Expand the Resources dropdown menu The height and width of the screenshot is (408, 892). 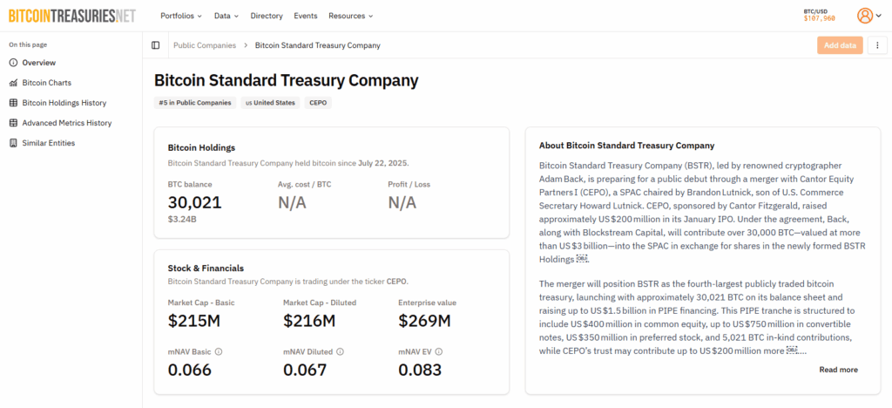coord(350,16)
